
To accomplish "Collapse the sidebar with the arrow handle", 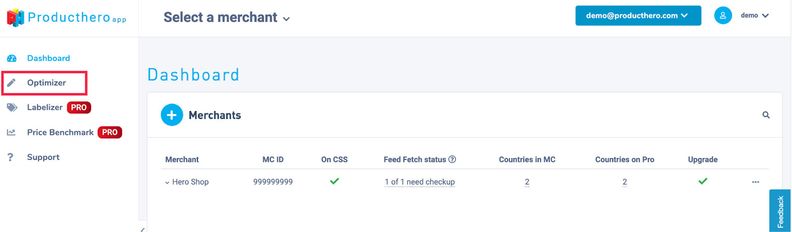I will [143, 229].
